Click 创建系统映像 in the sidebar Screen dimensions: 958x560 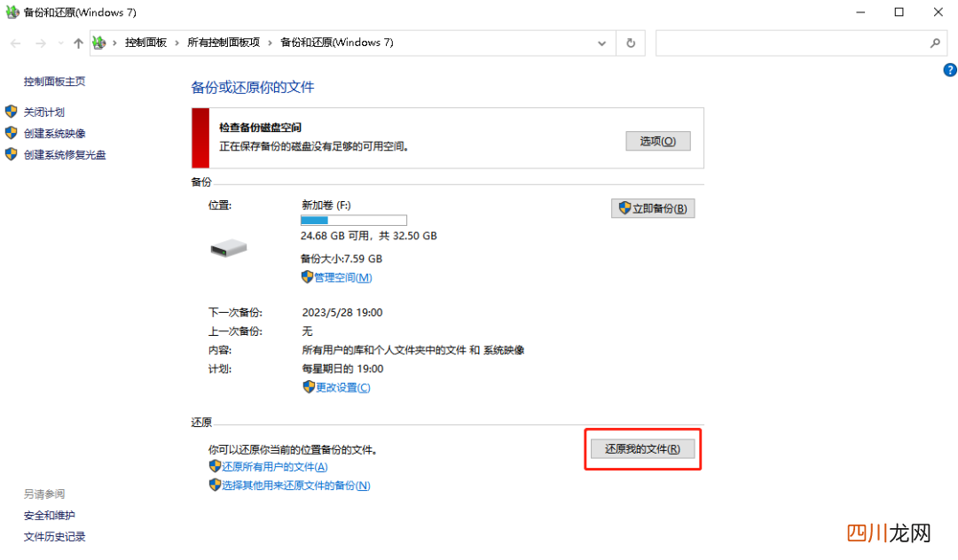click(x=54, y=134)
